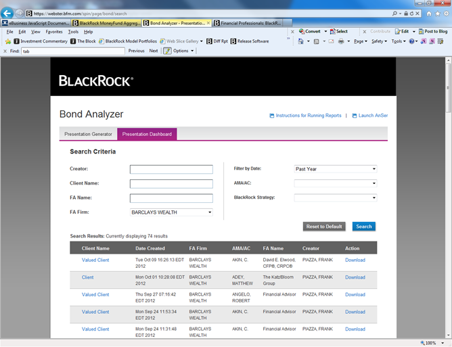Expand the Convert dropdown arrow

point(325,31)
